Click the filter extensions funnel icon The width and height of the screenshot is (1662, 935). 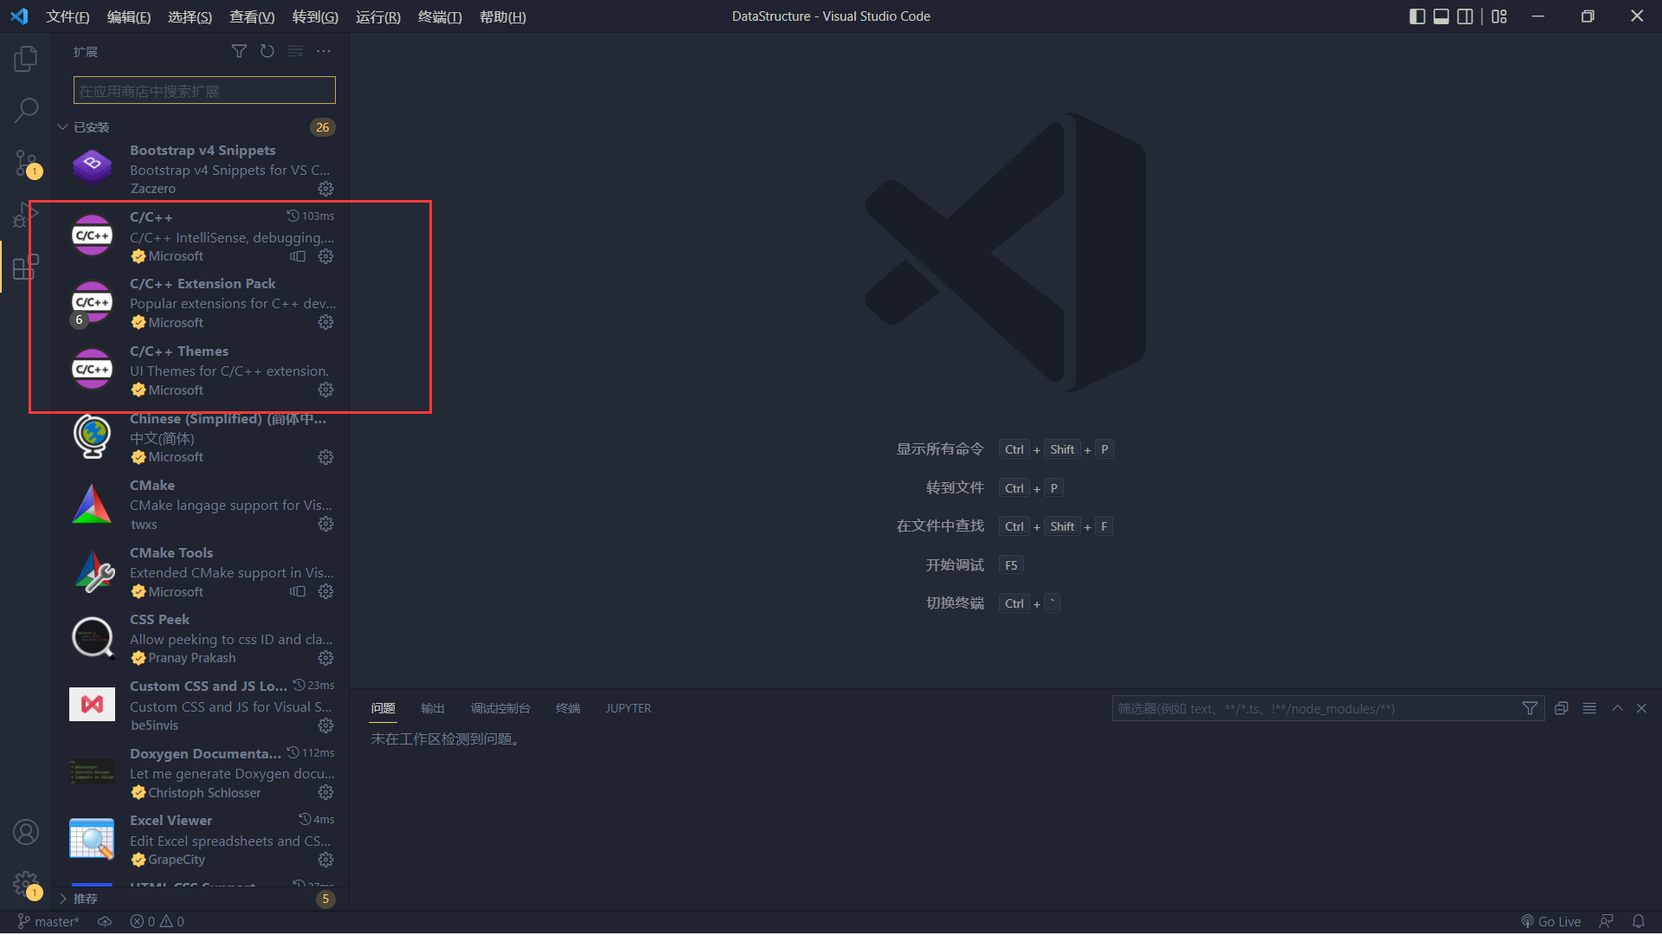pyautogui.click(x=239, y=52)
